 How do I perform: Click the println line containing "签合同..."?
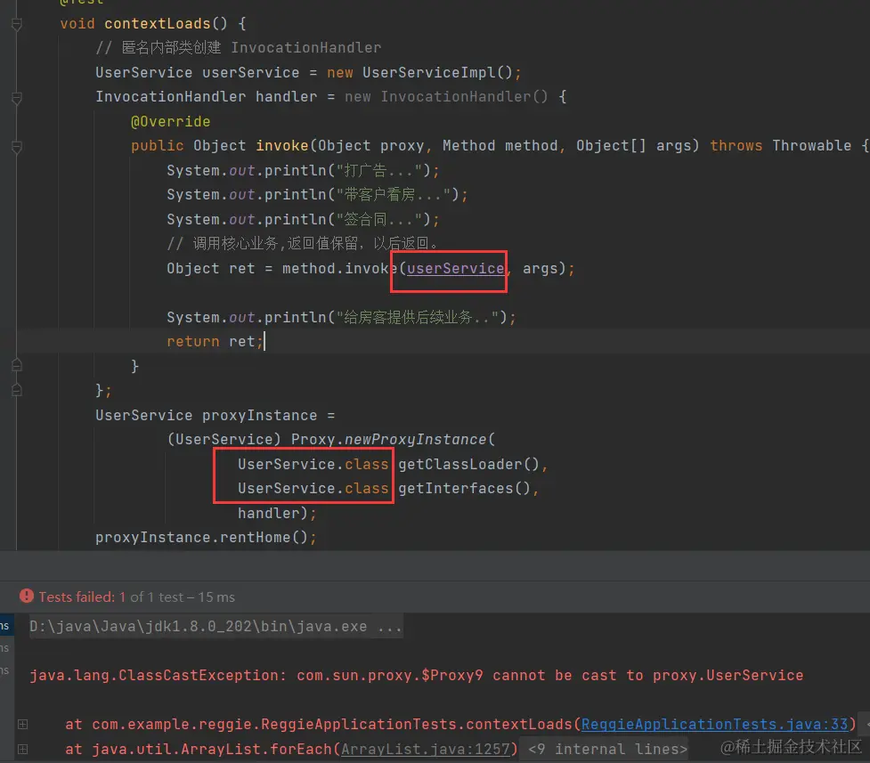[303, 220]
